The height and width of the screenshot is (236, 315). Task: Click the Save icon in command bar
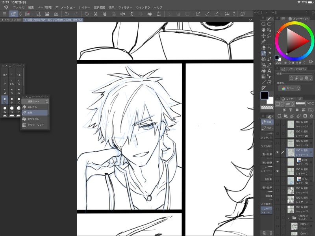pos(56,14)
